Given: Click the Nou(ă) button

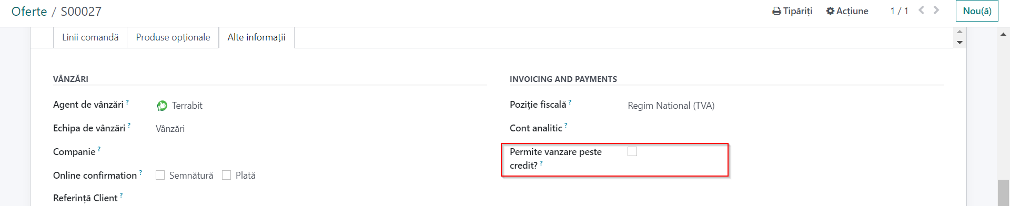Looking at the screenshot, I should [977, 11].
